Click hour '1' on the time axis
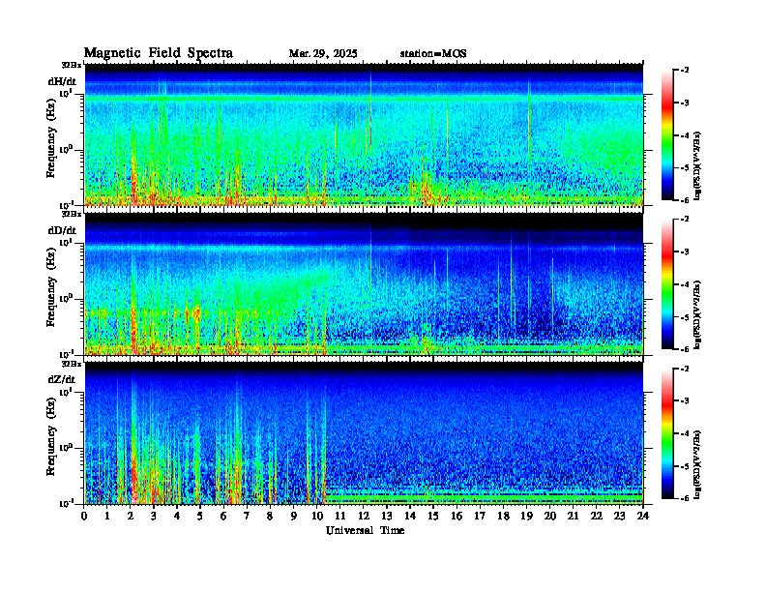766x592 pixels. pyautogui.click(x=108, y=516)
